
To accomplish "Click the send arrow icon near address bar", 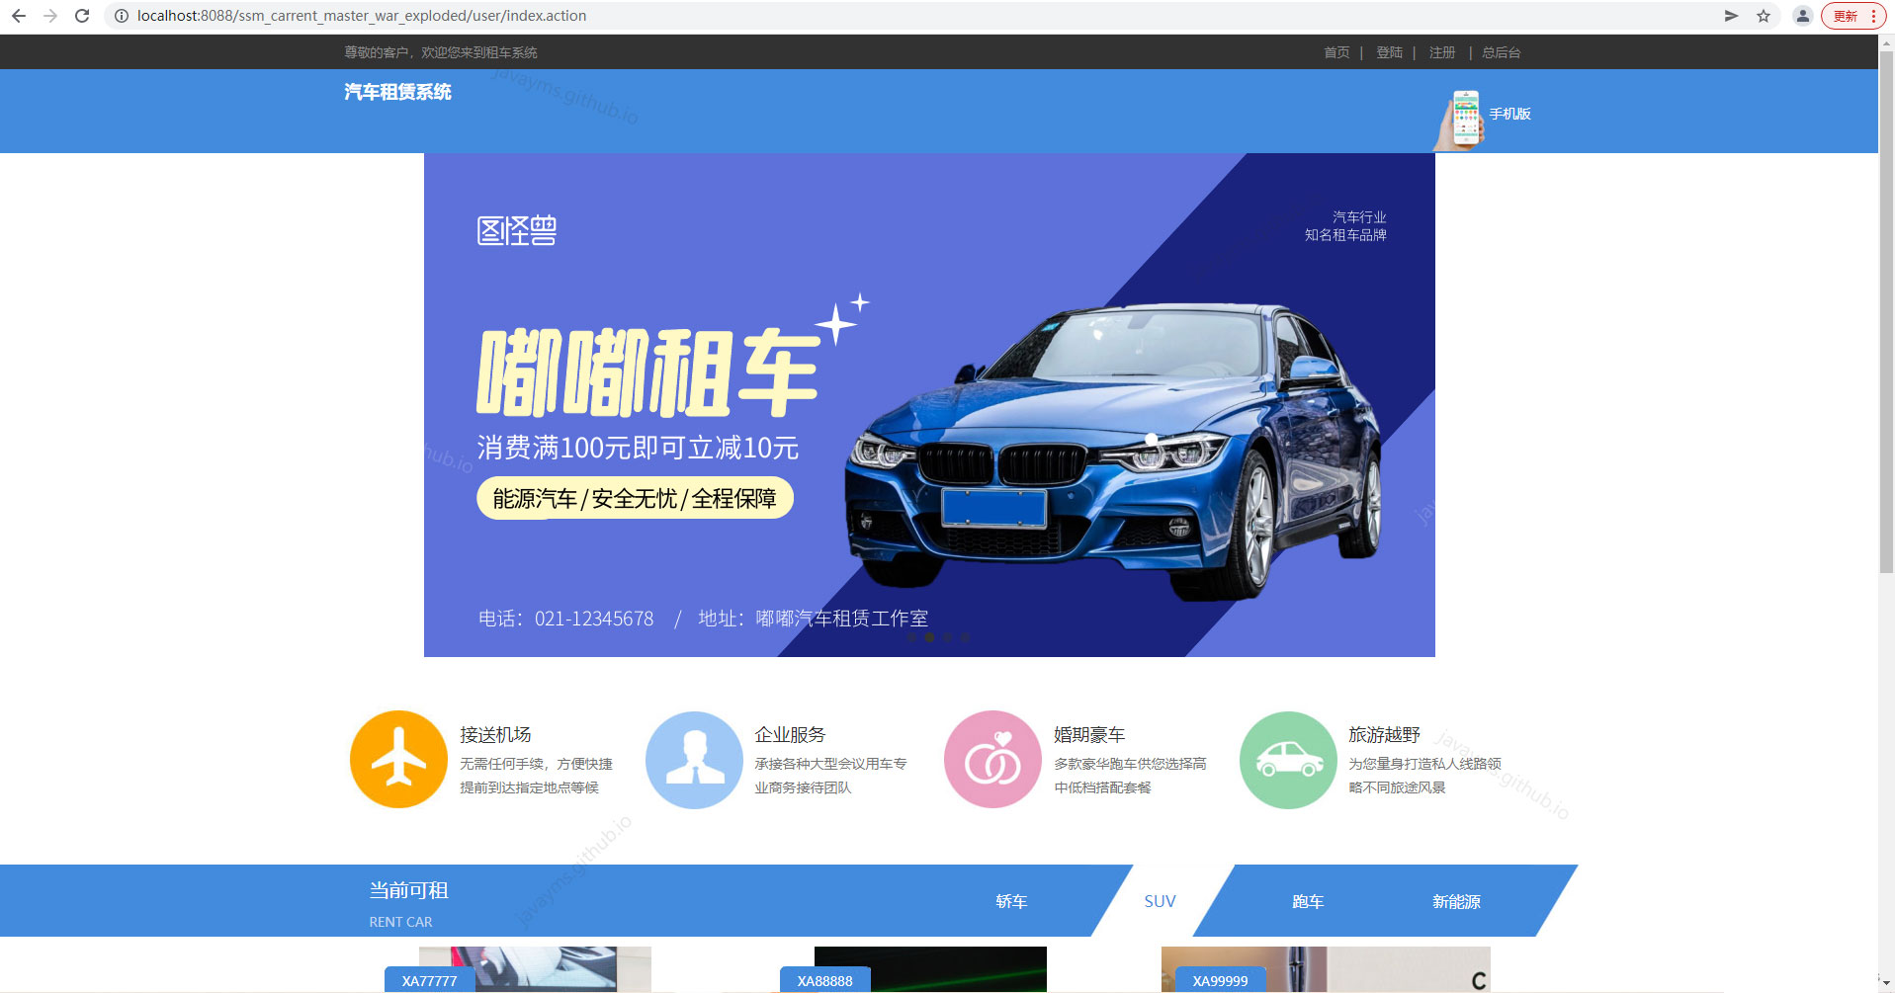I will pyautogui.click(x=1731, y=16).
